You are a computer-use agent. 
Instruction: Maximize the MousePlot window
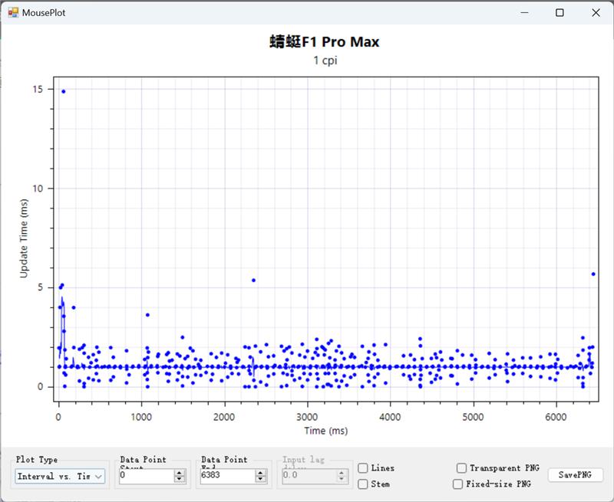click(x=560, y=12)
